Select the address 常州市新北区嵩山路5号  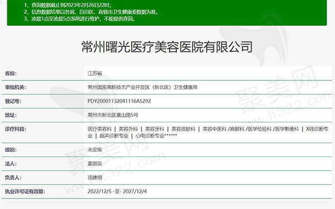[113, 115]
